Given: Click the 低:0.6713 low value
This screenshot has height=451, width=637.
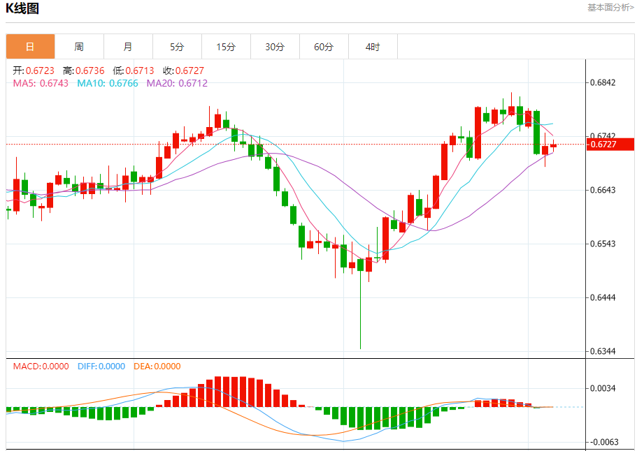Looking at the screenshot, I should [134, 71].
